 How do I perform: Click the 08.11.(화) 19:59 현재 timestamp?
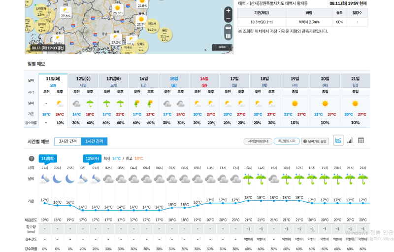(x=348, y=3)
